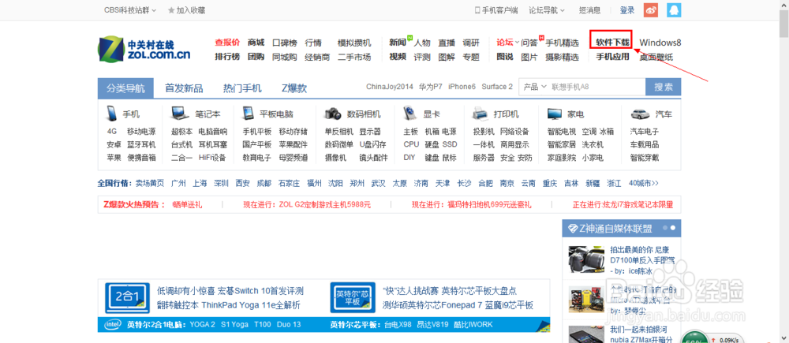Screen dimensions: 789x343
Task: Open the 查报价 menu item
Action: pyautogui.click(x=227, y=43)
